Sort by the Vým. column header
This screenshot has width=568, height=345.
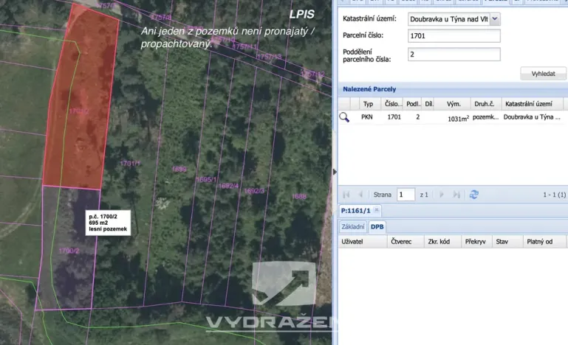pos(454,104)
